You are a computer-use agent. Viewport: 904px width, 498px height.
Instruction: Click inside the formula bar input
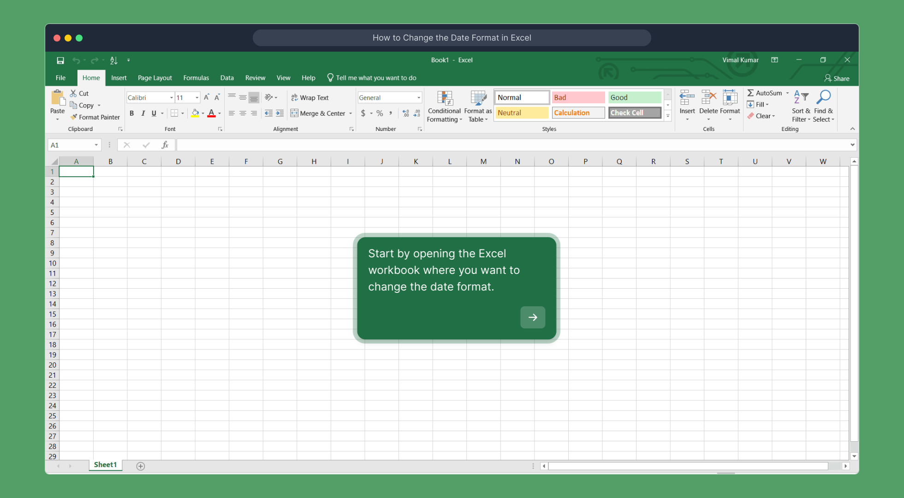pos(507,145)
